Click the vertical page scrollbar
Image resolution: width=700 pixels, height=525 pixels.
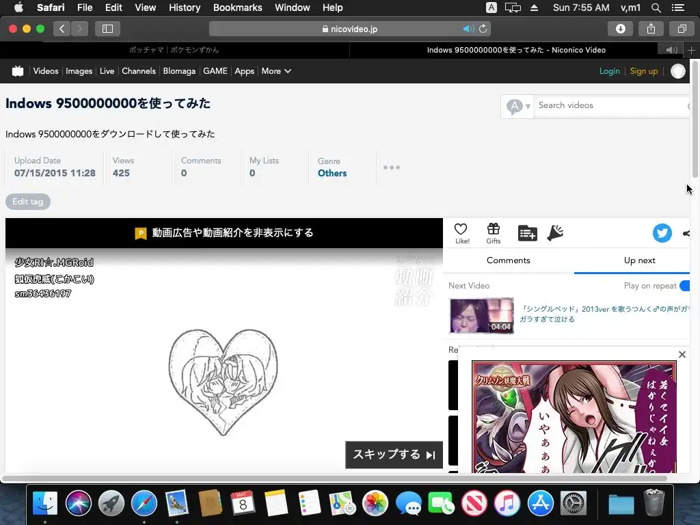695,118
